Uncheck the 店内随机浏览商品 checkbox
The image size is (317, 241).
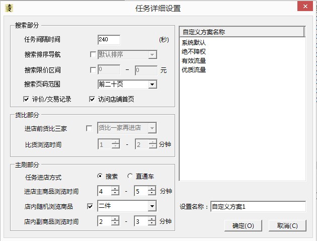(90, 206)
